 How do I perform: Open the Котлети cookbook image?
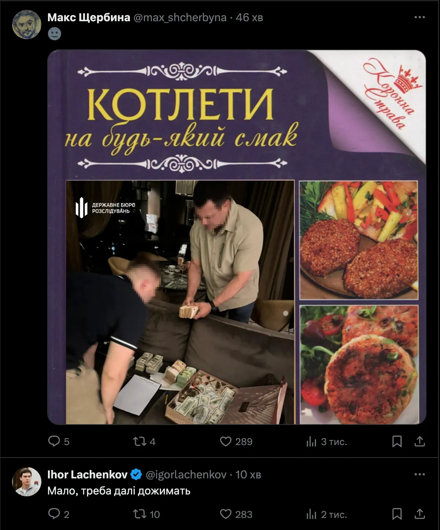237,237
